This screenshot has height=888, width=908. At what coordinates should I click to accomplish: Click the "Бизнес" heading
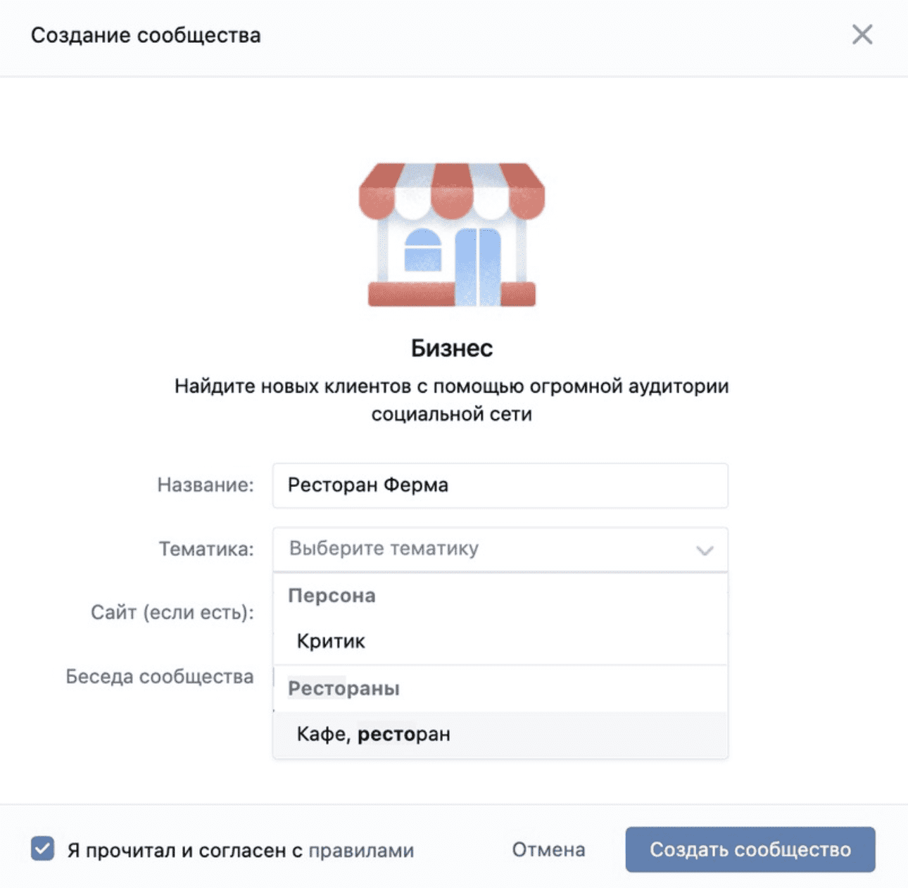[452, 348]
